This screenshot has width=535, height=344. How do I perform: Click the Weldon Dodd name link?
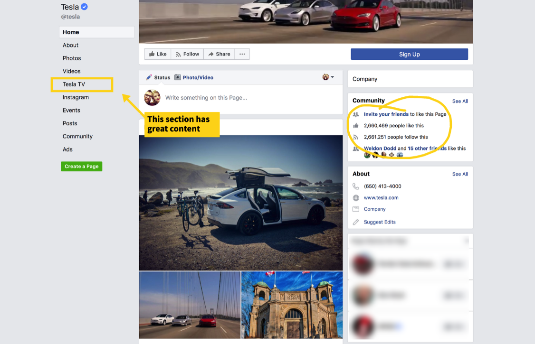380,149
